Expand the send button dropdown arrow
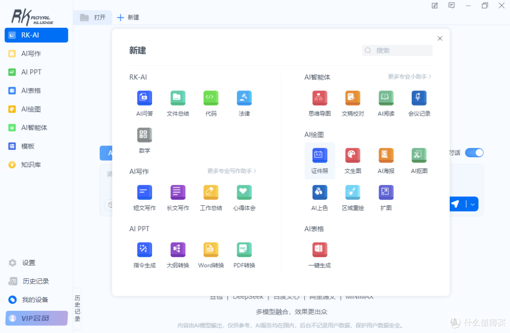 click(x=473, y=204)
